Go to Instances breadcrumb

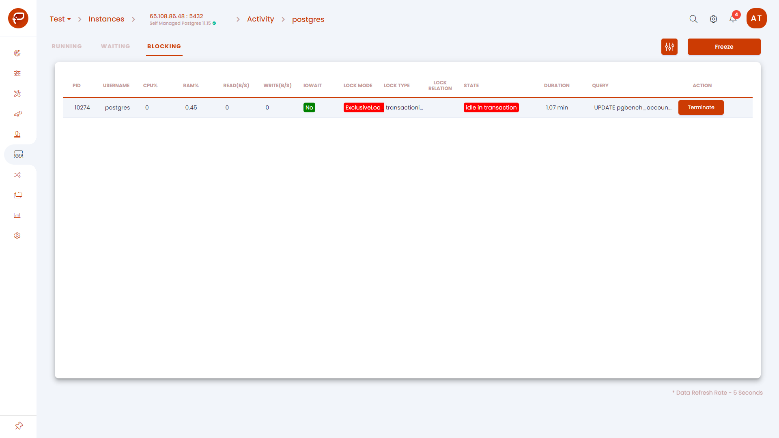[x=106, y=19]
